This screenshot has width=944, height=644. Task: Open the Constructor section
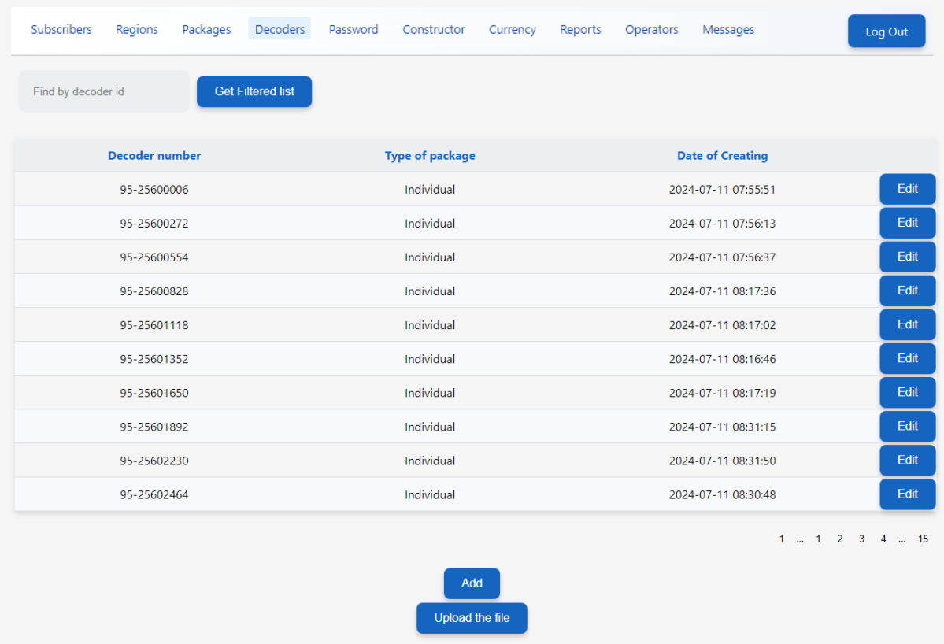[x=434, y=30]
